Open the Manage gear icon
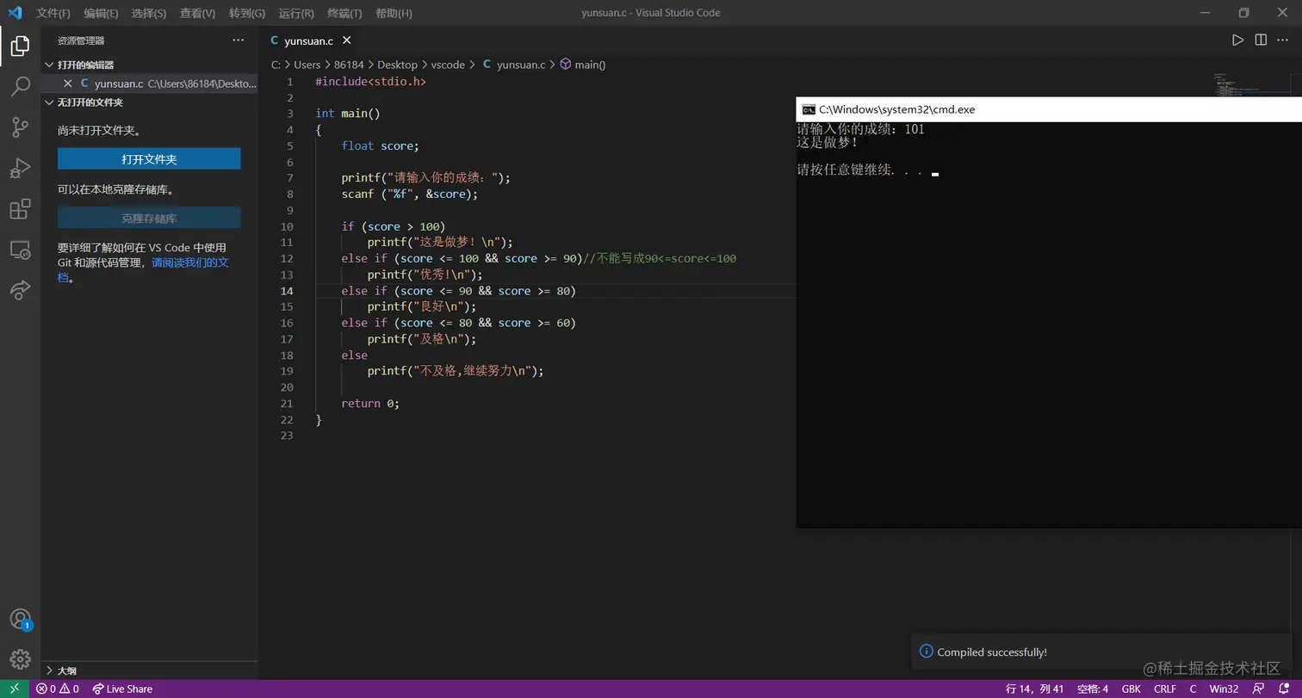This screenshot has width=1302, height=698. click(20, 660)
